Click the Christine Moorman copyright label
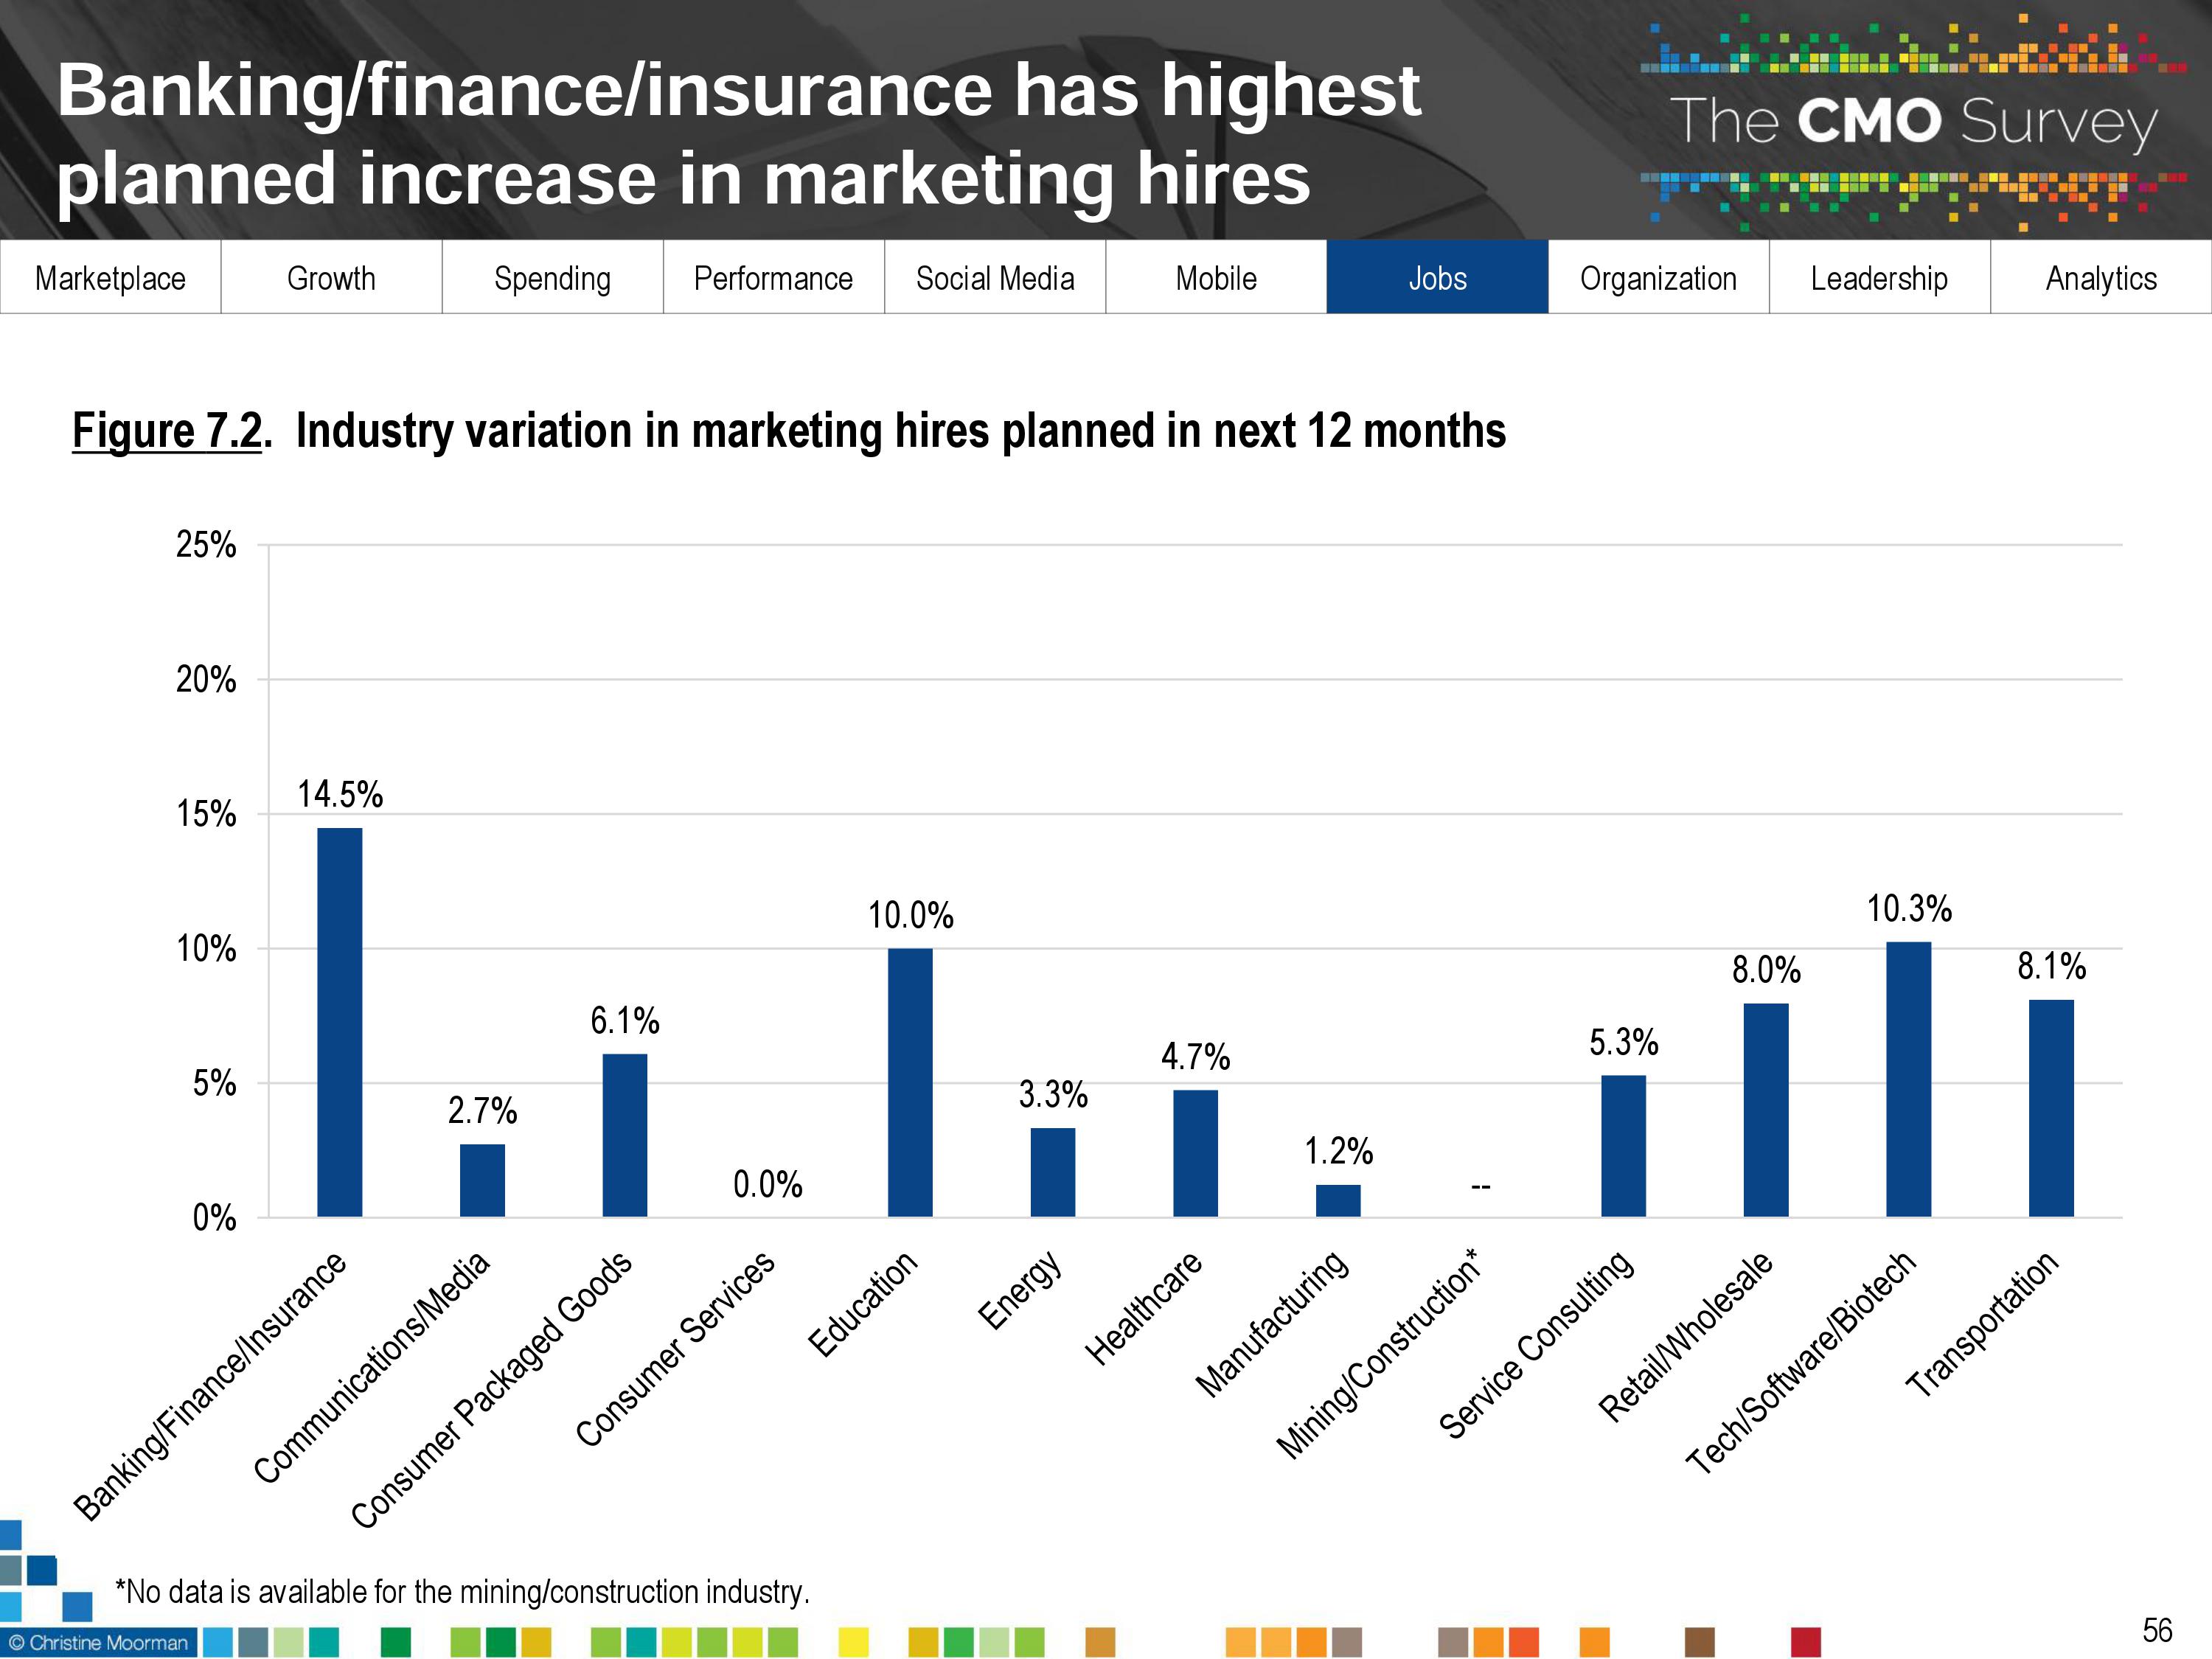The width and height of the screenshot is (2212, 1659). 98,1643
